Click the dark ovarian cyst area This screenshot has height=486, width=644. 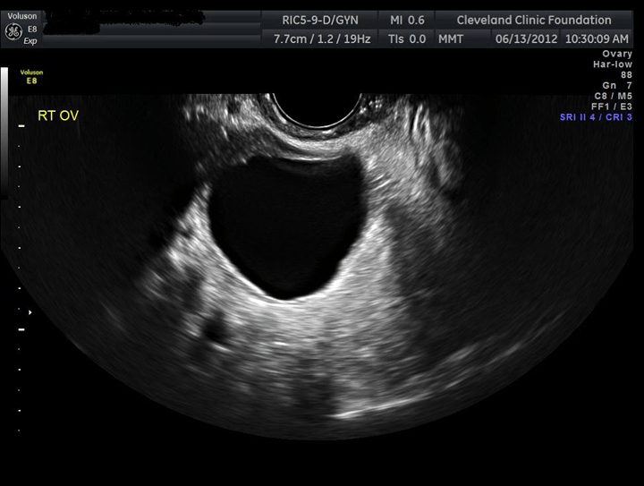pyautogui.click(x=286, y=226)
